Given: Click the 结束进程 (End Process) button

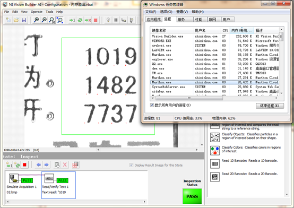Looking at the screenshot, I should (x=270, y=106).
